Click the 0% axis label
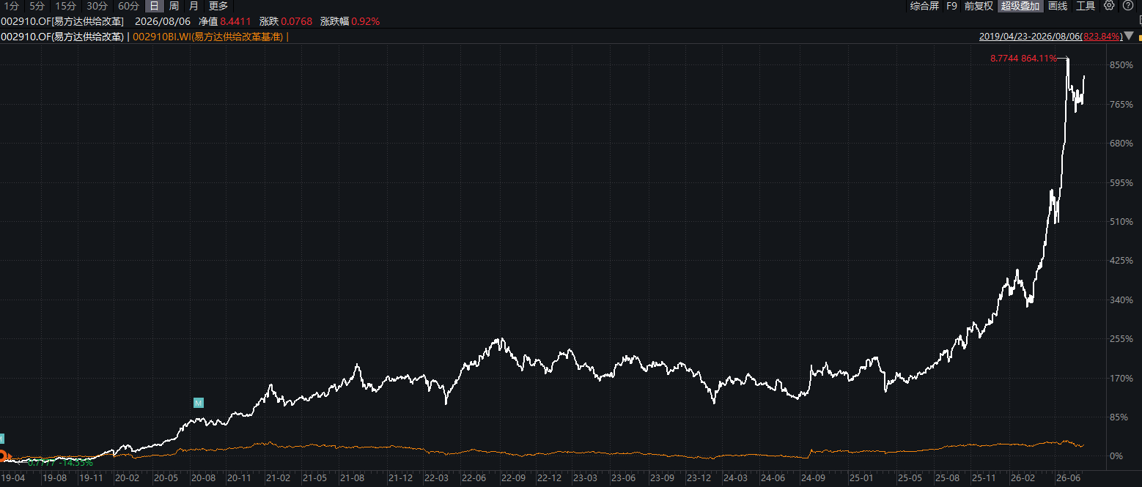The width and height of the screenshot is (1142, 487). [1116, 456]
